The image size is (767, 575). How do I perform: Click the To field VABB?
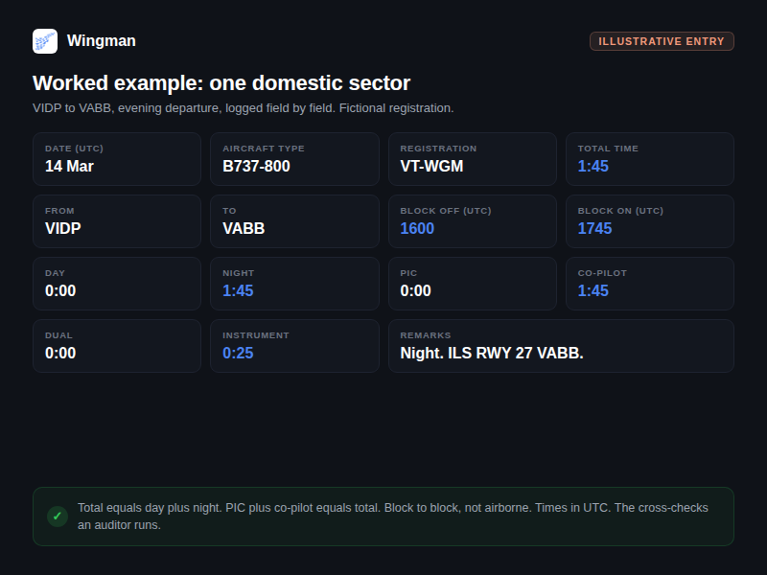pyautogui.click(x=294, y=221)
